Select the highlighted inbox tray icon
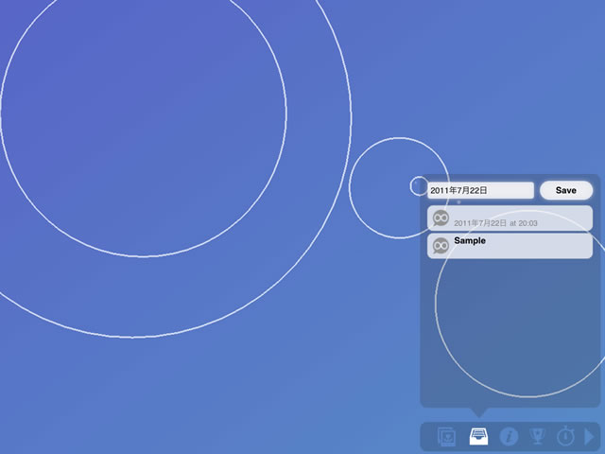Image resolution: width=605 pixels, height=454 pixels. click(479, 437)
